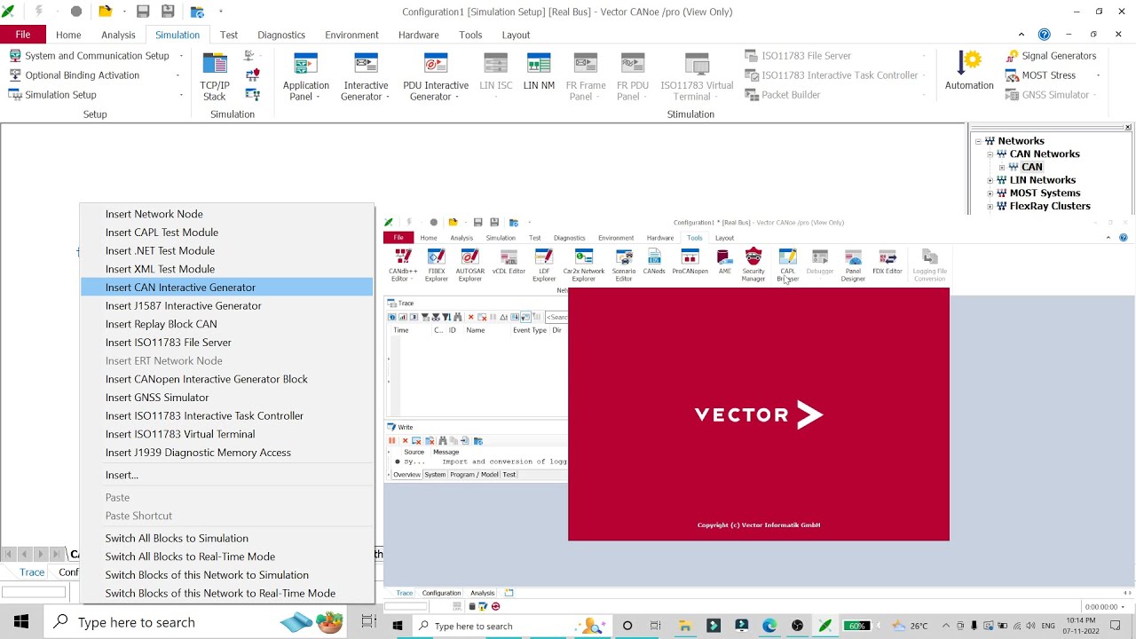Open the LIN NM tool

click(539, 73)
